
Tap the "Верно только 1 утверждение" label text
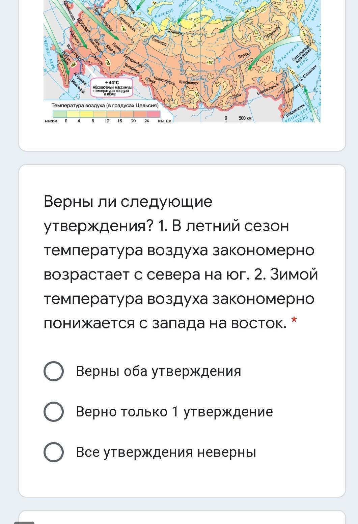pos(174,412)
